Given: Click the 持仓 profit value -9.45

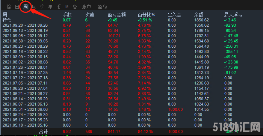Looking at the screenshot, I should [112, 20].
